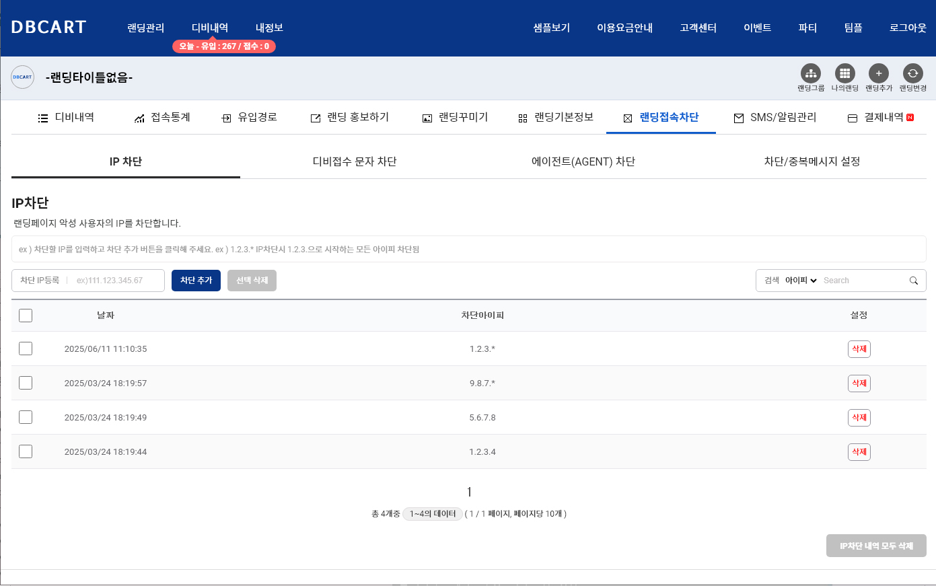Switch to 디비접수 문자 차단 tab
Image resolution: width=936 pixels, height=586 pixels.
tap(355, 161)
